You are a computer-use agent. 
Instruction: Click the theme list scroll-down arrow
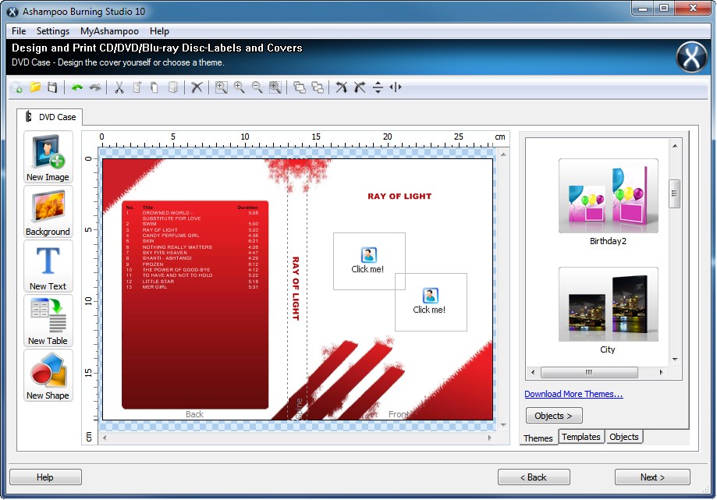(x=675, y=360)
